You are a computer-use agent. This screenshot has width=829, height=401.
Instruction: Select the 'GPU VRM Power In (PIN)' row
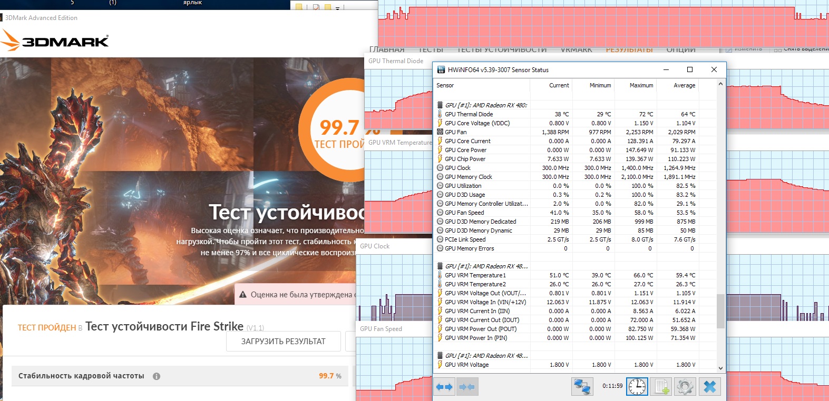tap(575, 338)
